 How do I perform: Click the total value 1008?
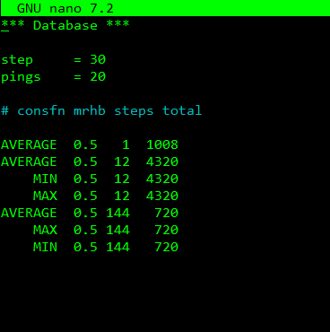(x=162, y=144)
